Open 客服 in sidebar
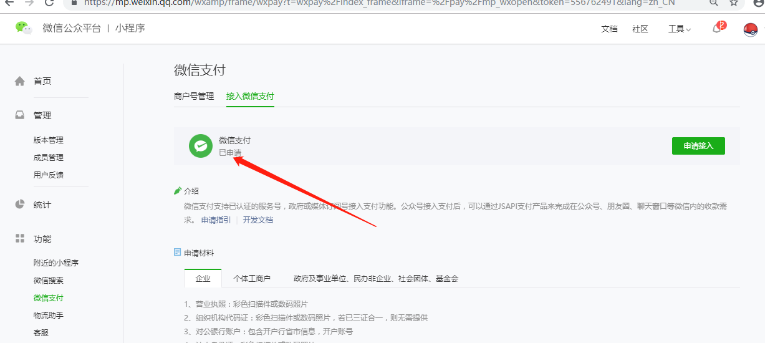Image resolution: width=765 pixels, height=343 pixels. pos(41,333)
